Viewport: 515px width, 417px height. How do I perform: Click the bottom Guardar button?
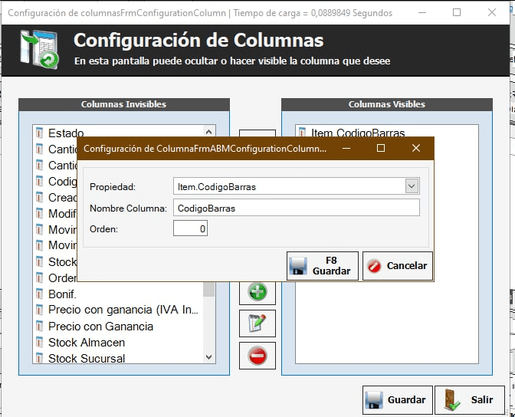395,400
